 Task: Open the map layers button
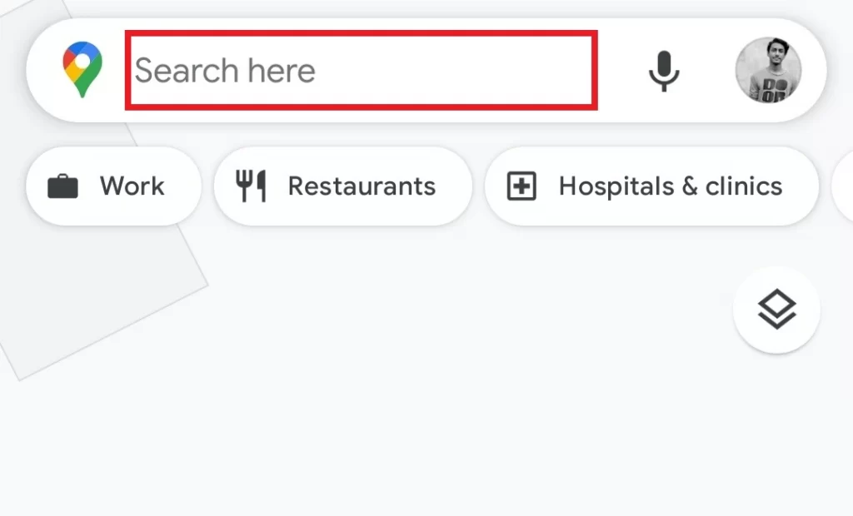point(776,310)
